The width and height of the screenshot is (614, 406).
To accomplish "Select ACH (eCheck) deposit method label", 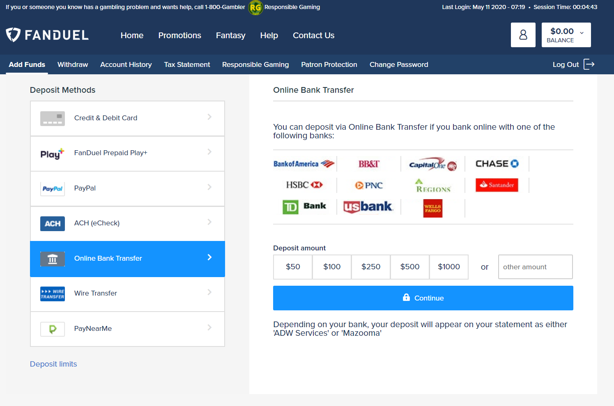I will click(x=97, y=223).
